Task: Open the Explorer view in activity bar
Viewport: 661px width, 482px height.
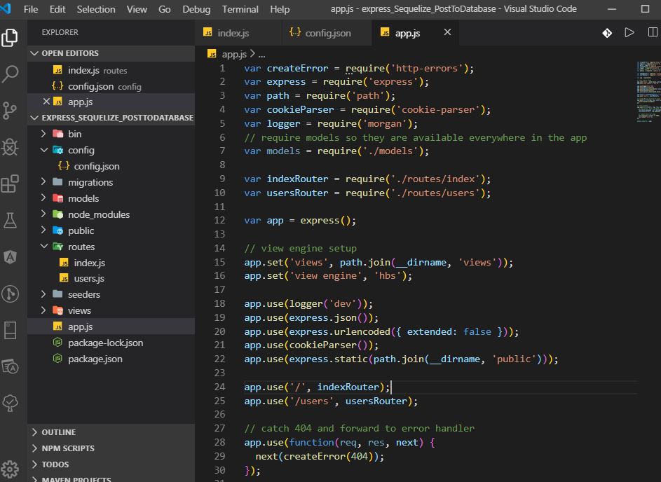Action: point(10,38)
